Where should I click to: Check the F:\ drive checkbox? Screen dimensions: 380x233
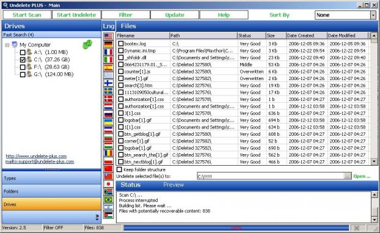[x=23, y=67]
